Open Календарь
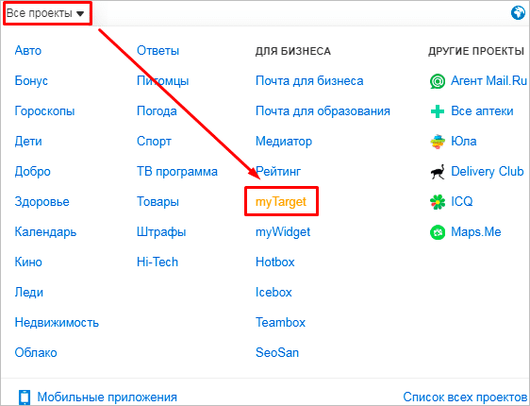The width and height of the screenshot is (530, 406). (45, 232)
